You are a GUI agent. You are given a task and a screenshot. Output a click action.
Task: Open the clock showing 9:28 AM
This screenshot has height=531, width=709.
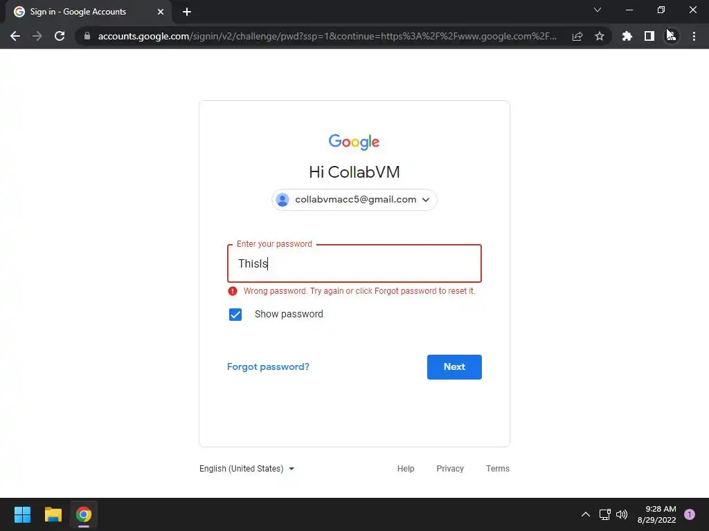coord(657,514)
